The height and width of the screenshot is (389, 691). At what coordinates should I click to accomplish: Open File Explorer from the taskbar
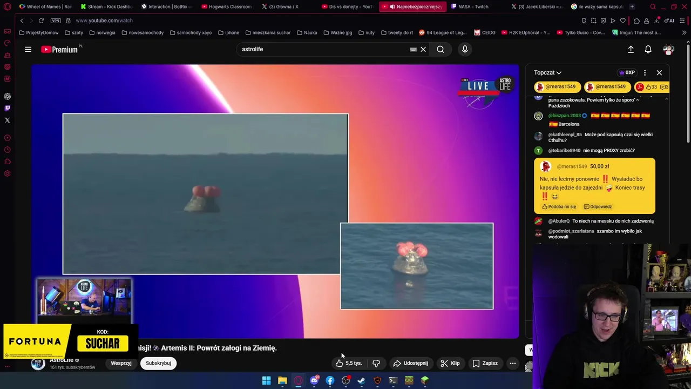click(x=282, y=380)
